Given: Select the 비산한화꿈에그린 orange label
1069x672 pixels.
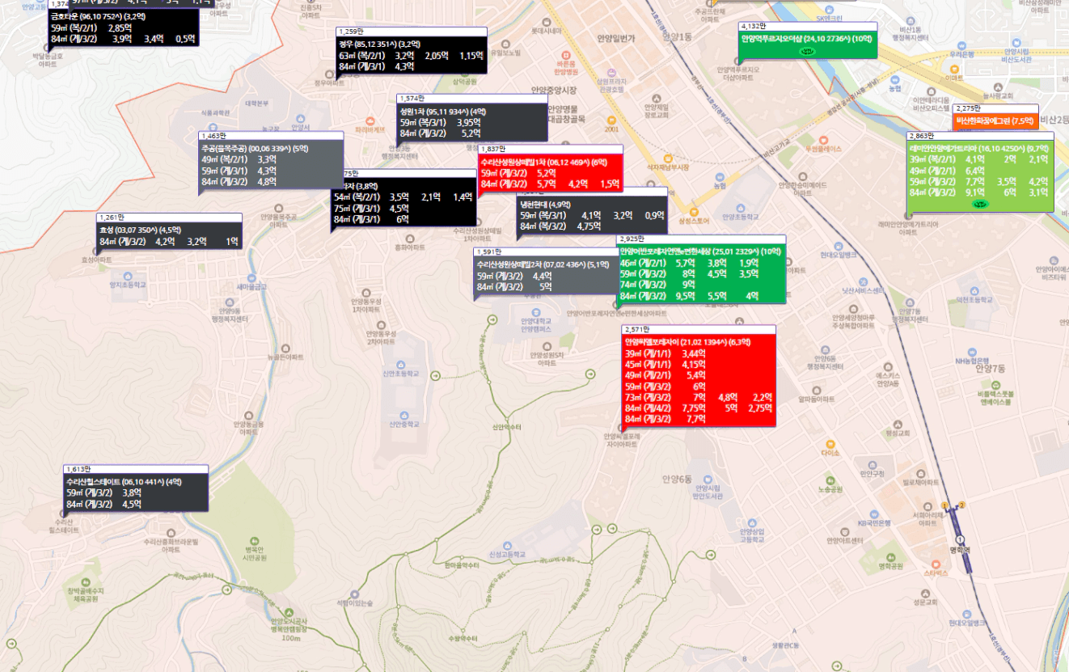Looking at the screenshot, I should coord(995,120).
